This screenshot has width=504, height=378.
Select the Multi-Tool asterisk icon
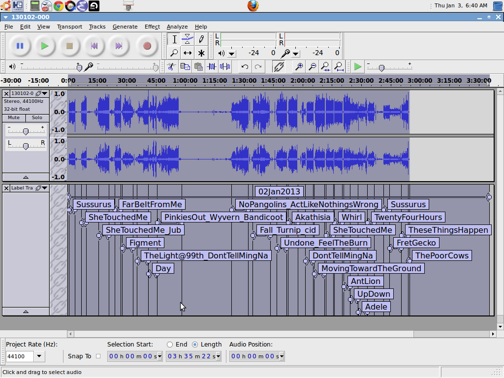201,53
